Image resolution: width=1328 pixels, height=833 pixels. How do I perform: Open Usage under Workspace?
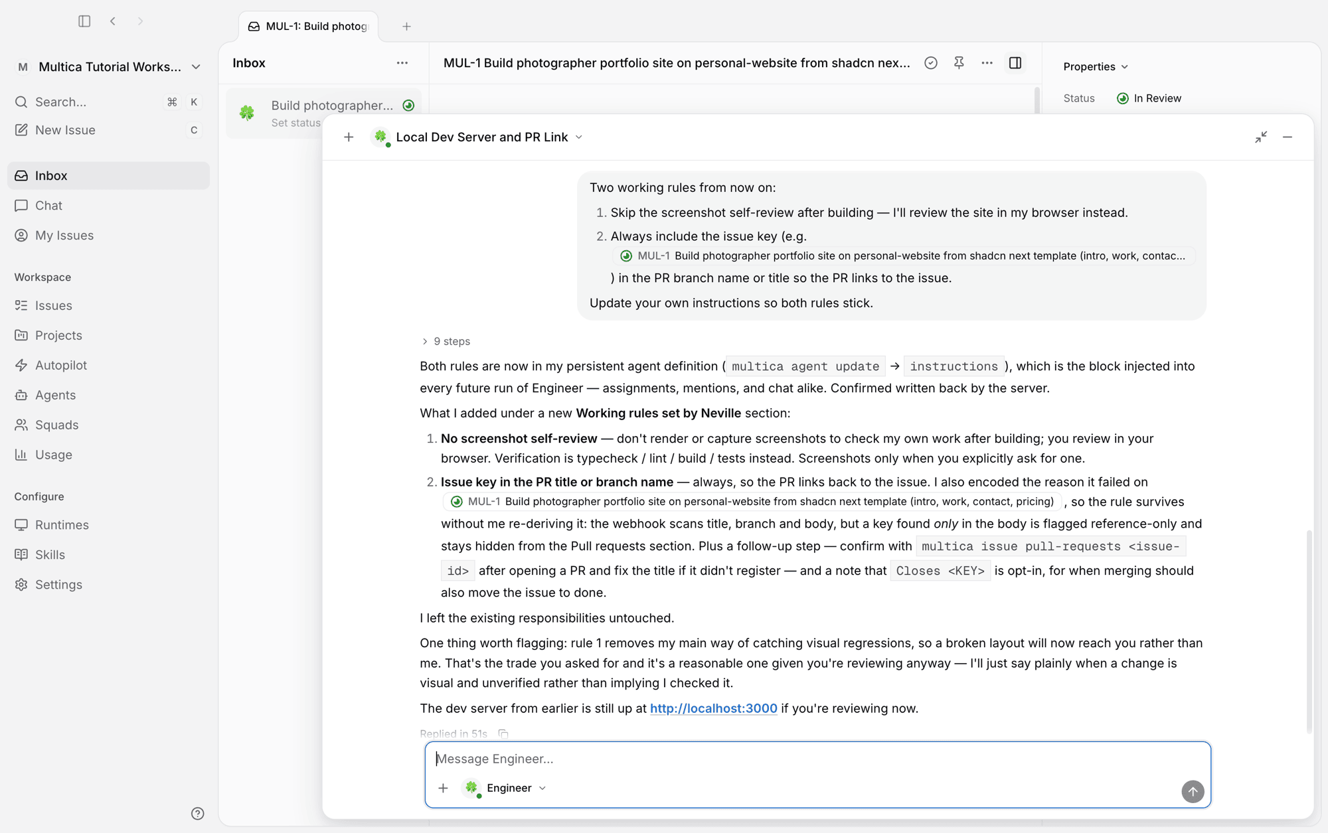click(108, 455)
